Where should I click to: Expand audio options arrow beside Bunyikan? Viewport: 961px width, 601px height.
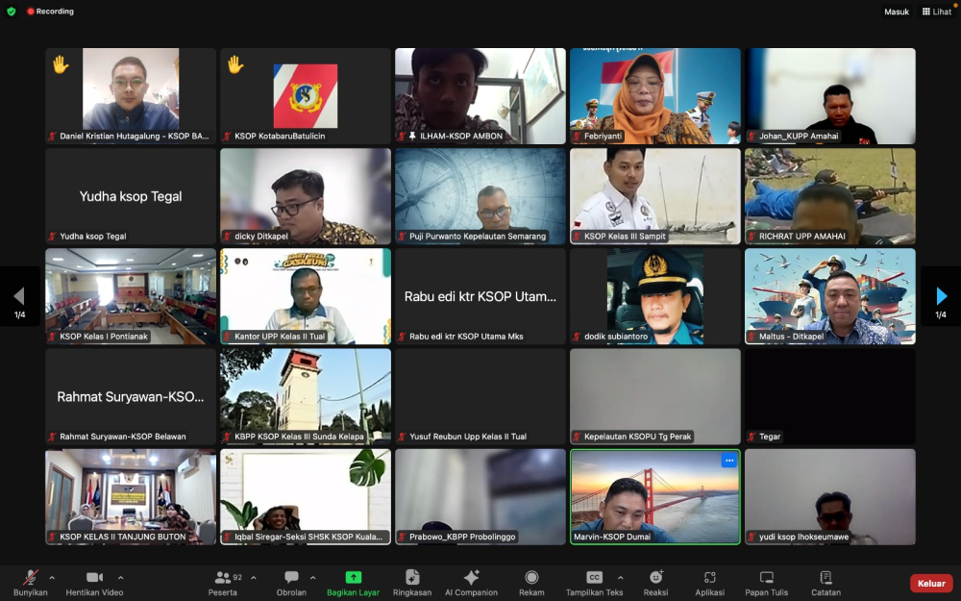pos(52,577)
